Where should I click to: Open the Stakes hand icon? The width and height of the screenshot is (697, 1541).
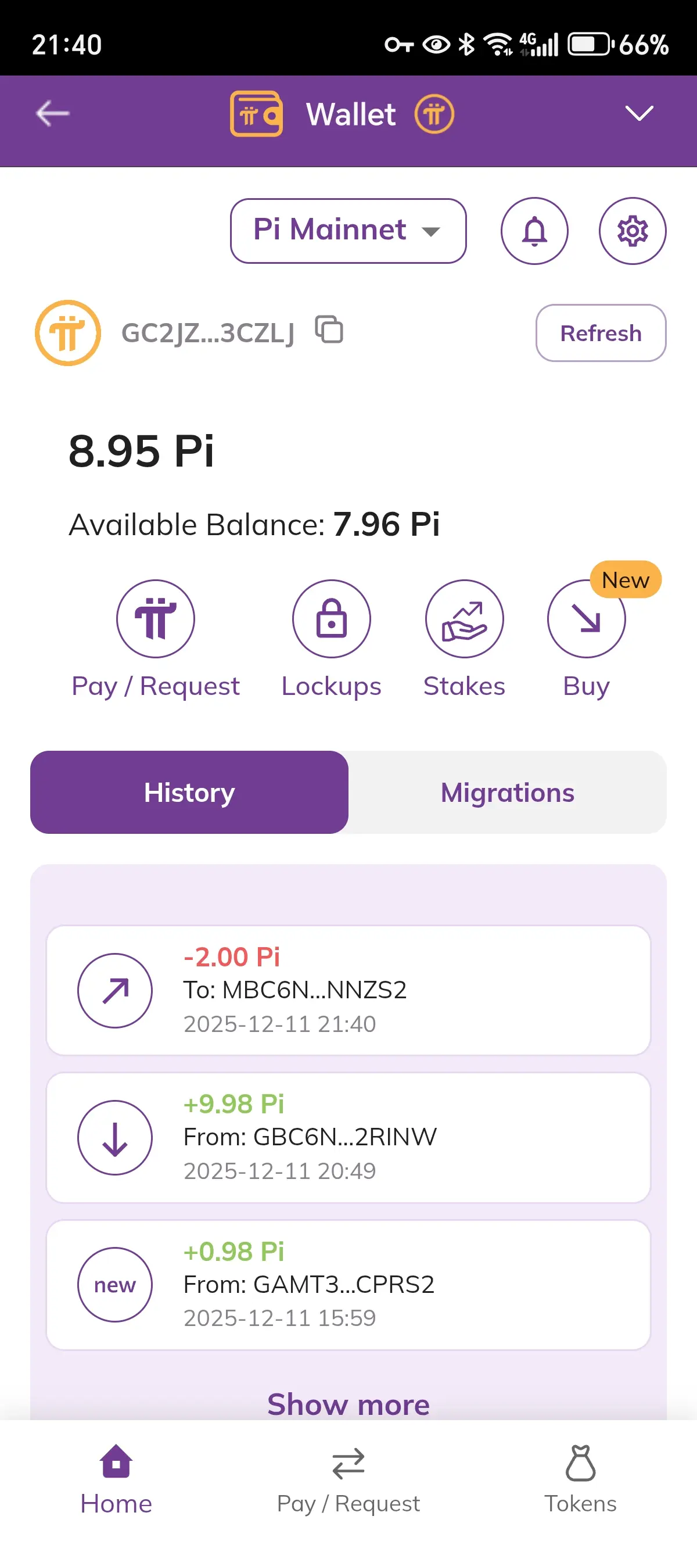pyautogui.click(x=465, y=619)
